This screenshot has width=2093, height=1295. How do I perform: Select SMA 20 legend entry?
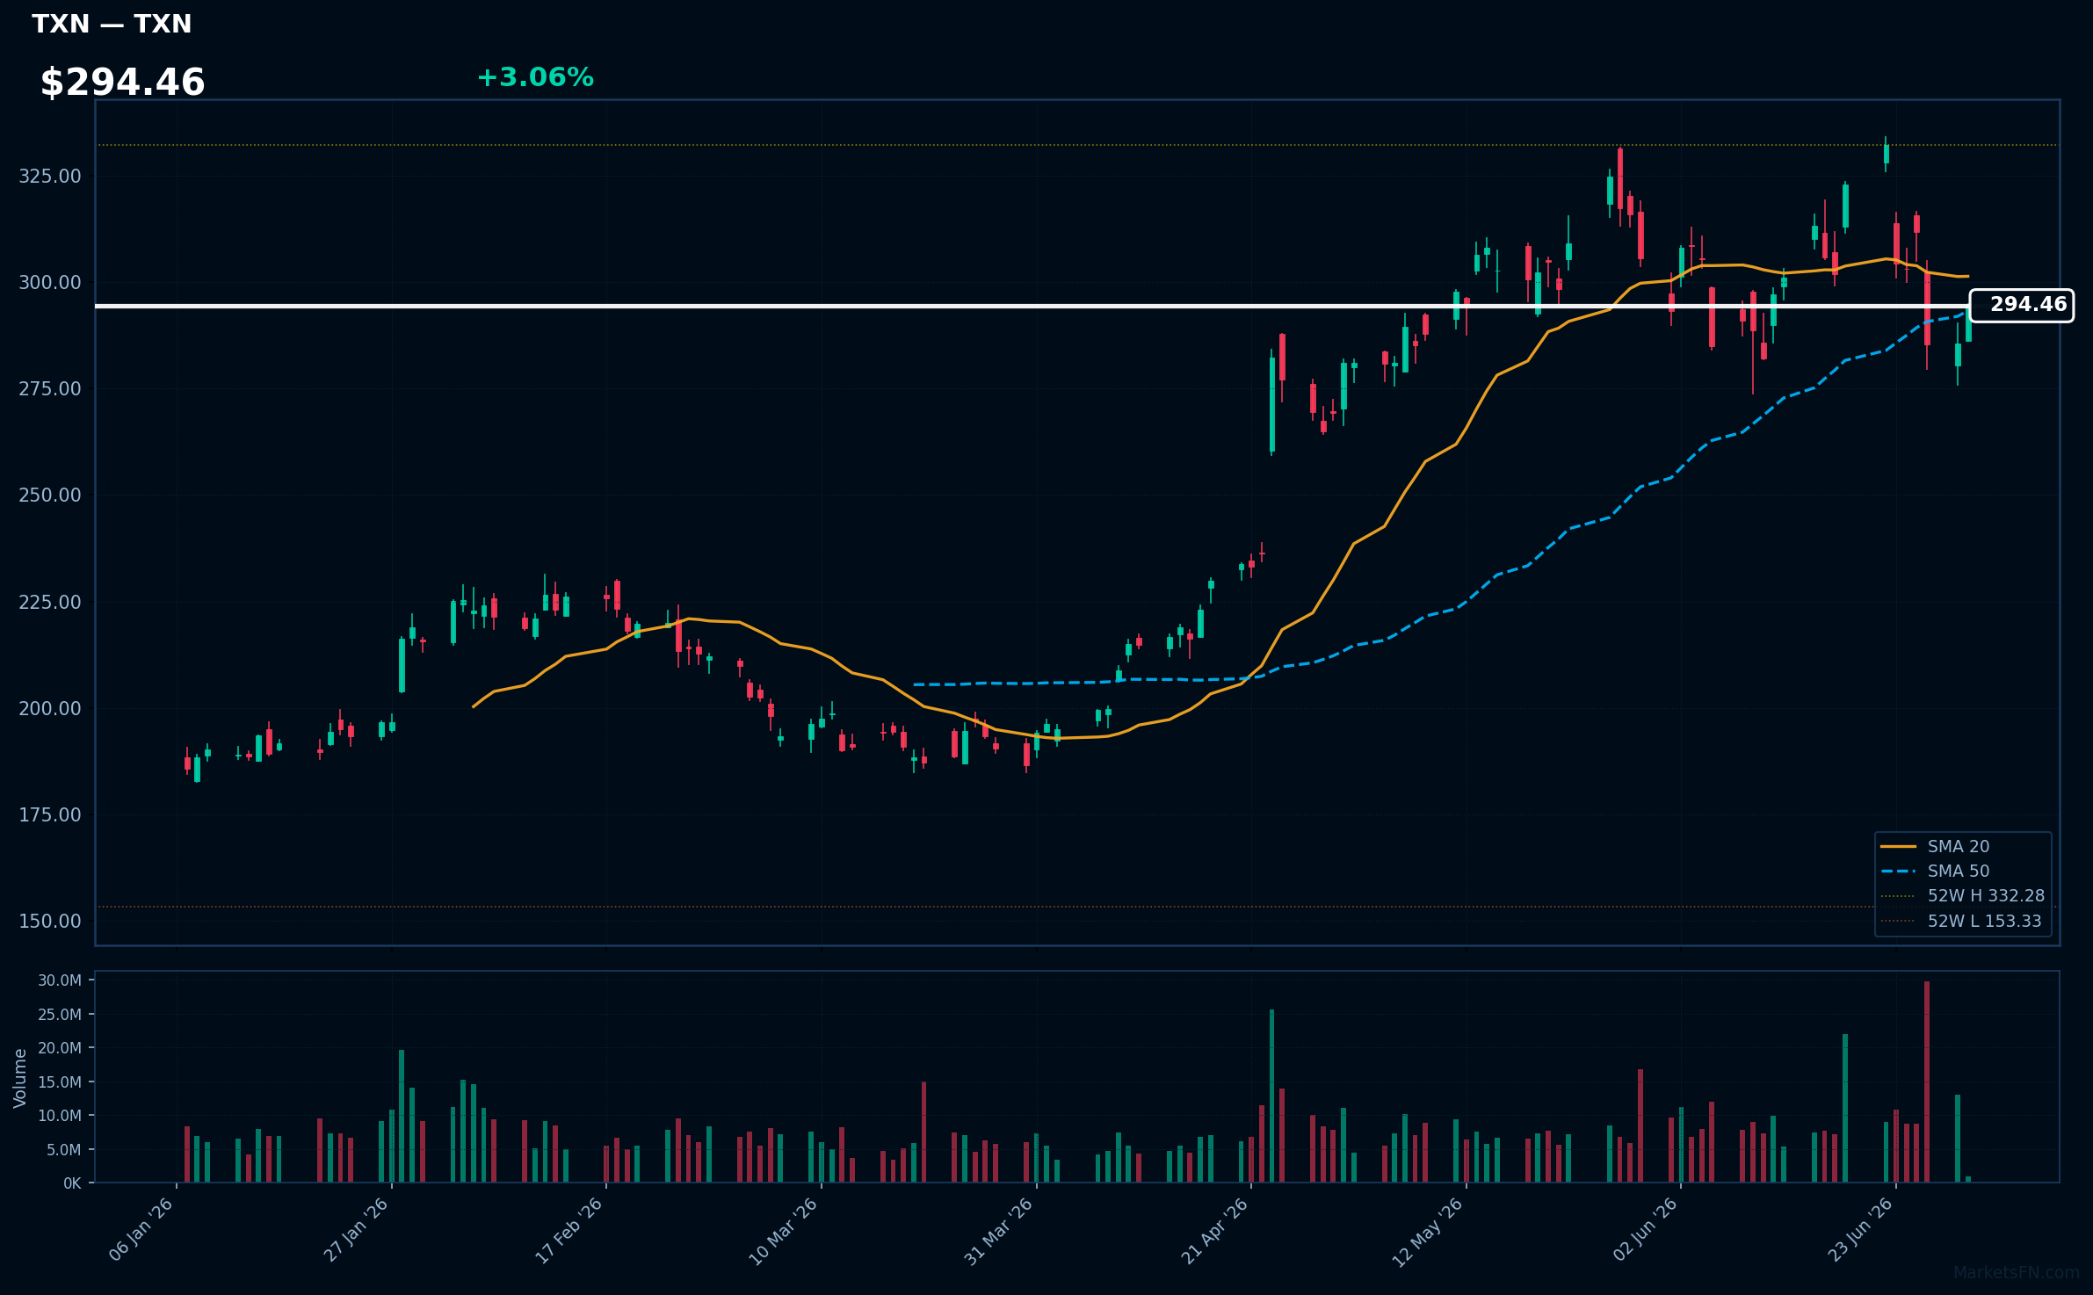(1959, 846)
